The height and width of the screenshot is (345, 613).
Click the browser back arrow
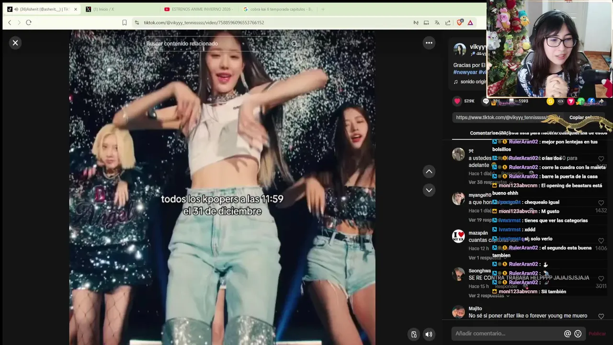(x=10, y=23)
